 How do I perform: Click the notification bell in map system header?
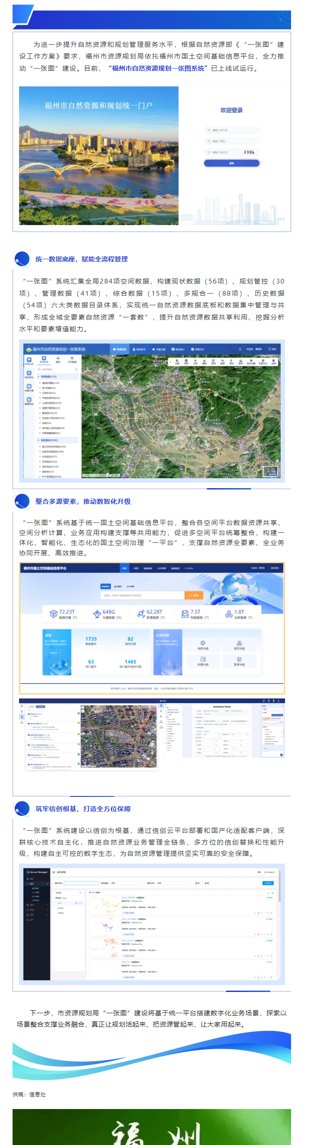point(240,349)
